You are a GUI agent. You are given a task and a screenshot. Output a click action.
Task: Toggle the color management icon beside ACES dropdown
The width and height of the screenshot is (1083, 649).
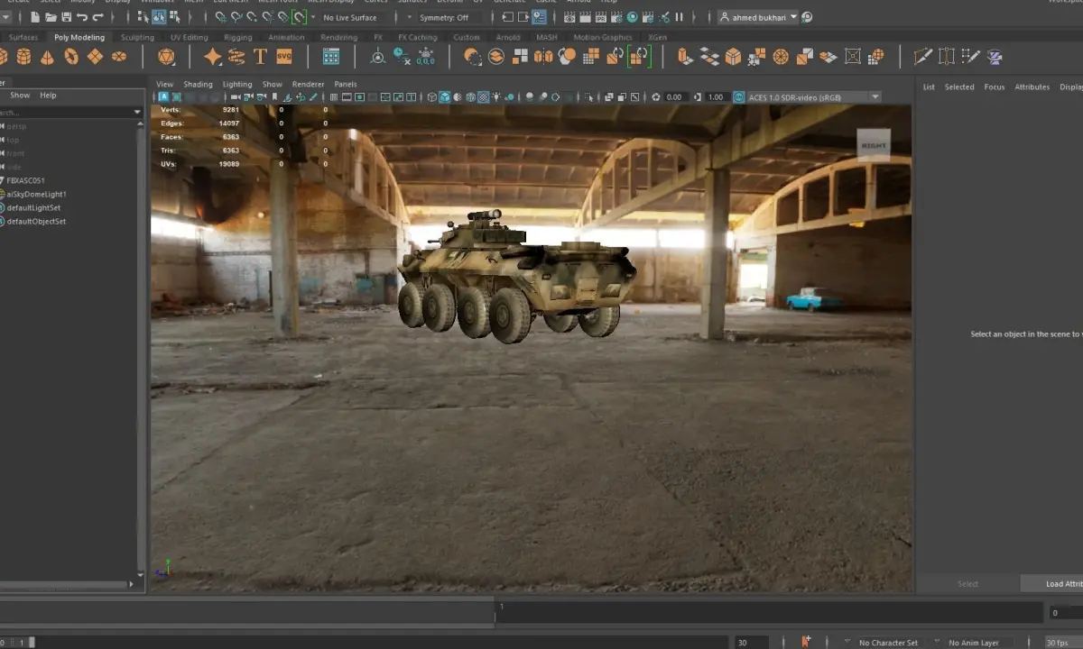coord(738,96)
